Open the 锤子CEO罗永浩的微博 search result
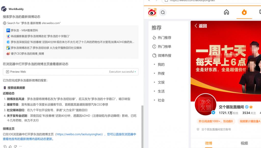This screenshot has height=148, width=261. pyautogui.click(x=27, y=54)
